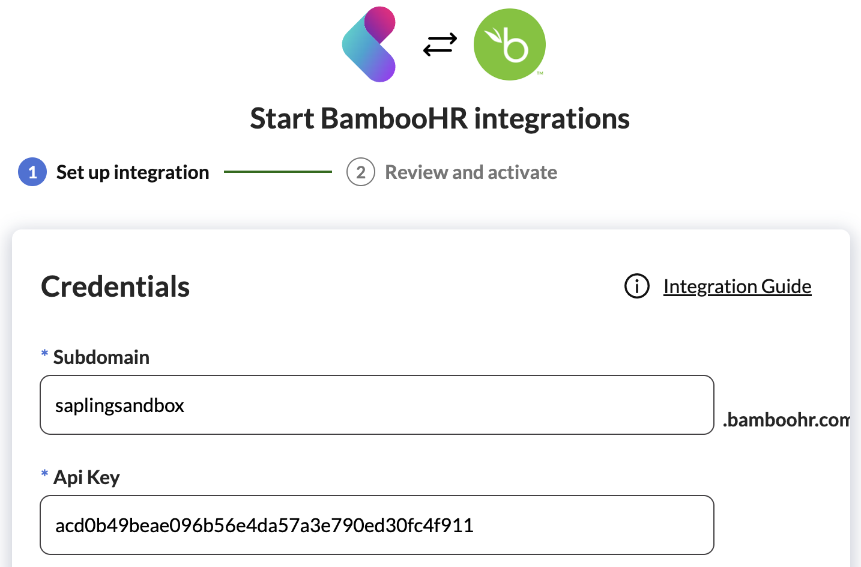This screenshot has width=861, height=567.
Task: Click the asterisk next to Api Key label
Action: pyautogui.click(x=44, y=474)
